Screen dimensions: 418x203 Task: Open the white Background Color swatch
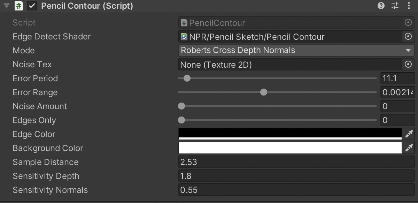point(290,148)
